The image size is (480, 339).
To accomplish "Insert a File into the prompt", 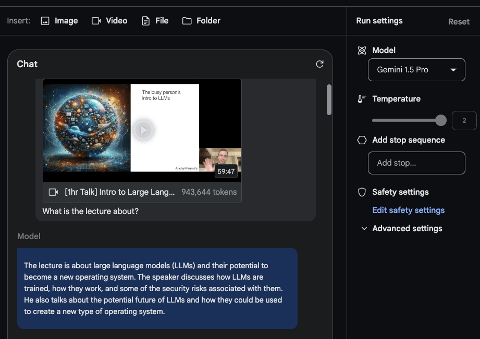I will pyautogui.click(x=155, y=21).
